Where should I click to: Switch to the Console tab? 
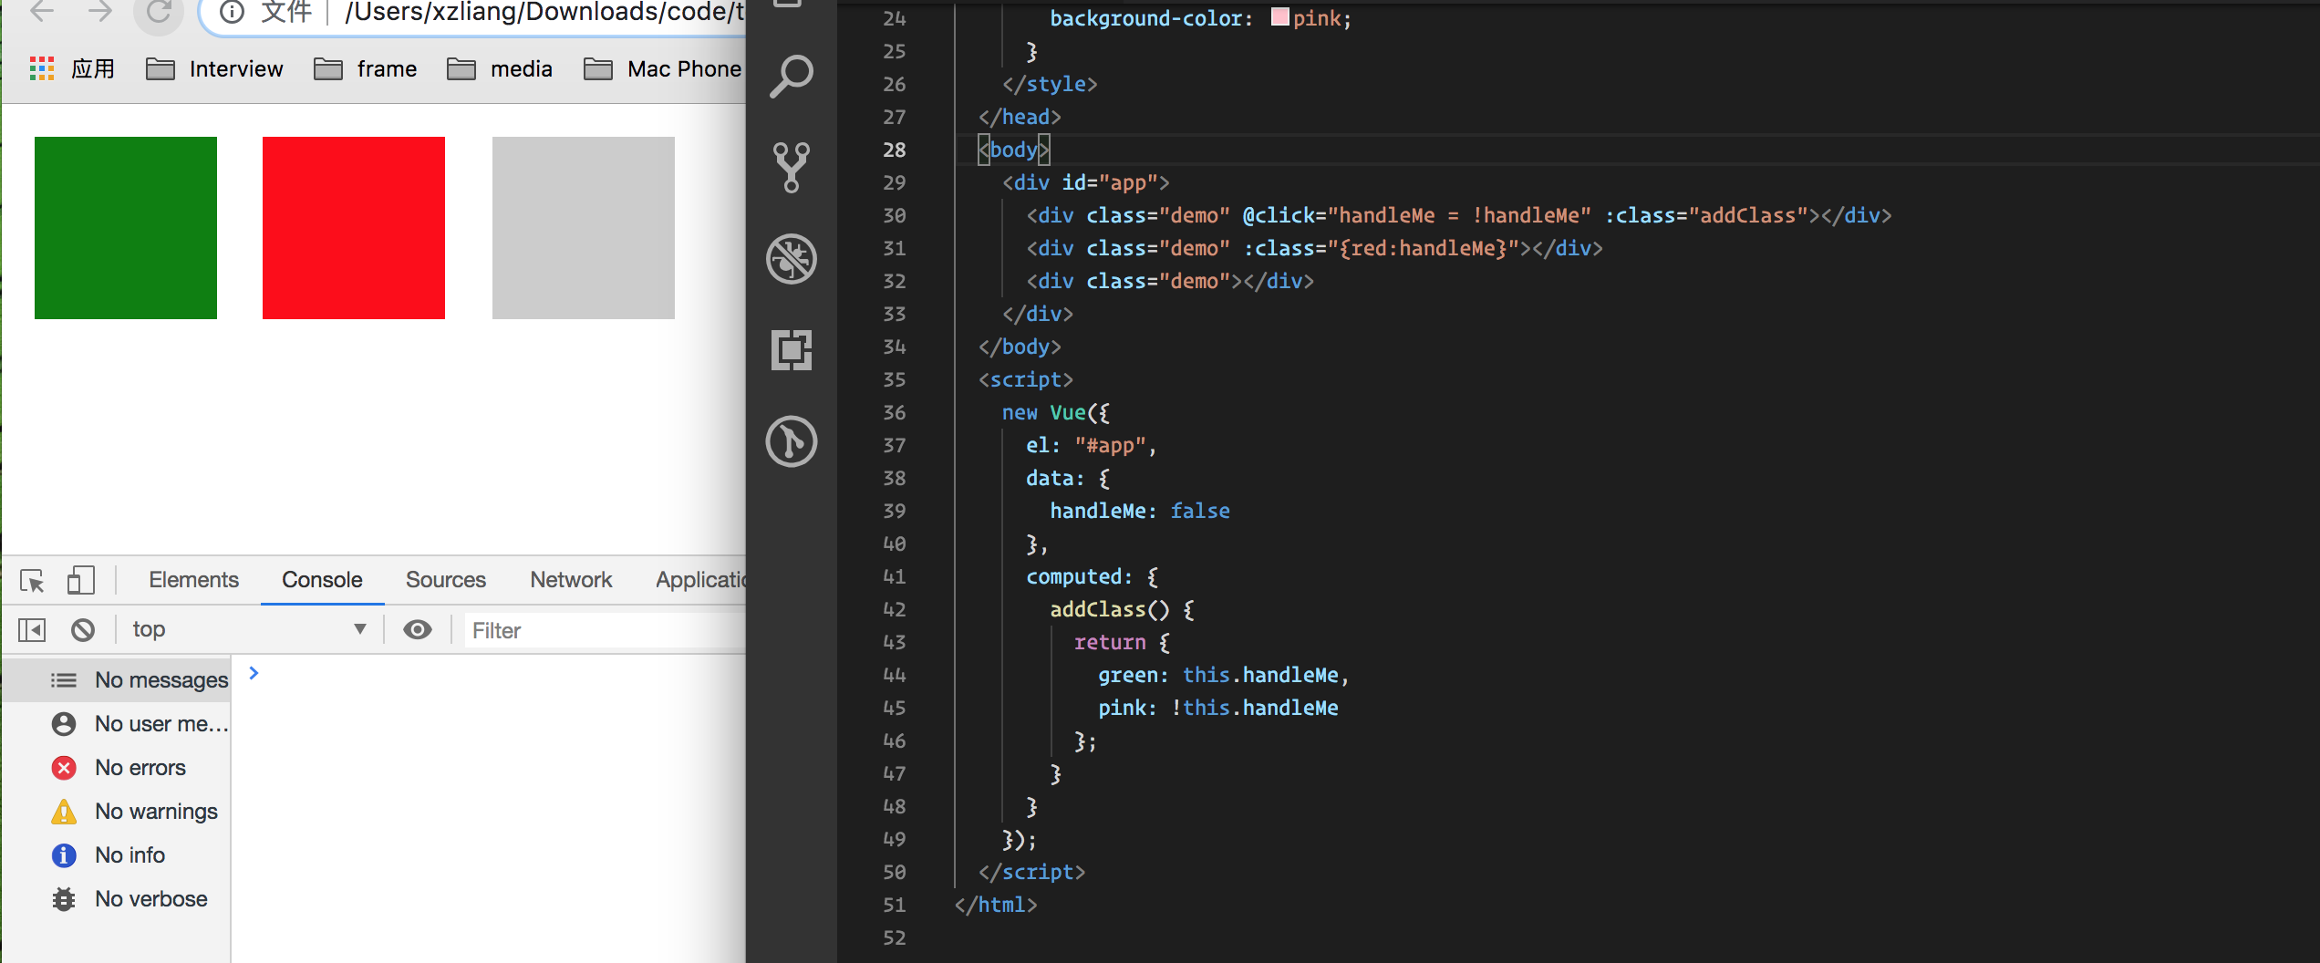(x=322, y=580)
